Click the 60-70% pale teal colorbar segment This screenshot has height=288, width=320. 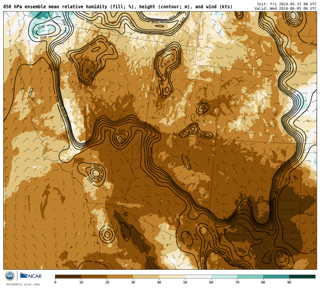coord(224,276)
